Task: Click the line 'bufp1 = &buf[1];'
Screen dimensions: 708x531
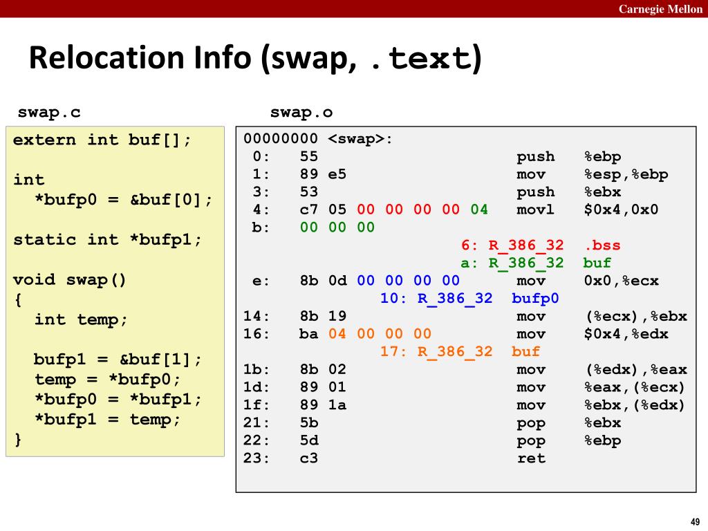Action: [118, 360]
